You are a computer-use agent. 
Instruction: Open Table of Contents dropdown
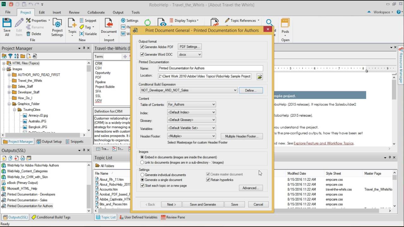point(192,104)
